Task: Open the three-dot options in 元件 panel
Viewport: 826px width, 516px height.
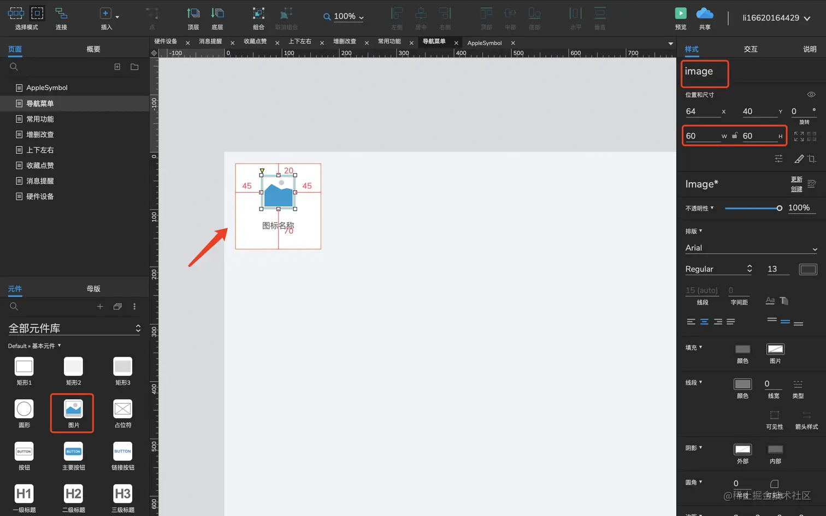Action: coord(134,306)
